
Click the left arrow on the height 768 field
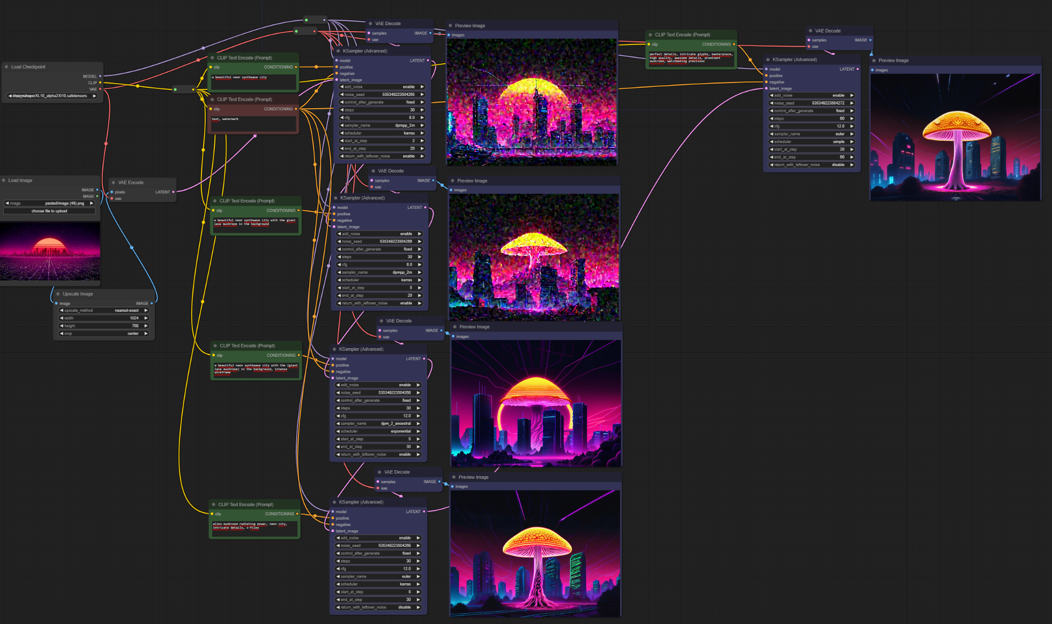[62, 326]
